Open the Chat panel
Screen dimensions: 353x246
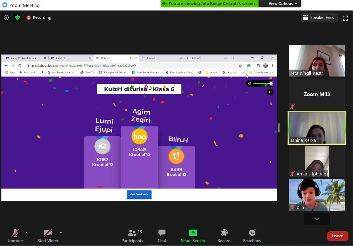point(162,236)
